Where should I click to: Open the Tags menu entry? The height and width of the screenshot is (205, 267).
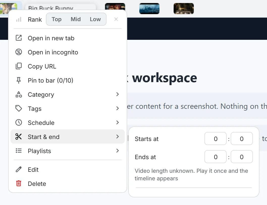coord(68,109)
